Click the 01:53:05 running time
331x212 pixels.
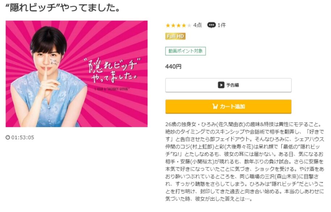tap(22, 137)
